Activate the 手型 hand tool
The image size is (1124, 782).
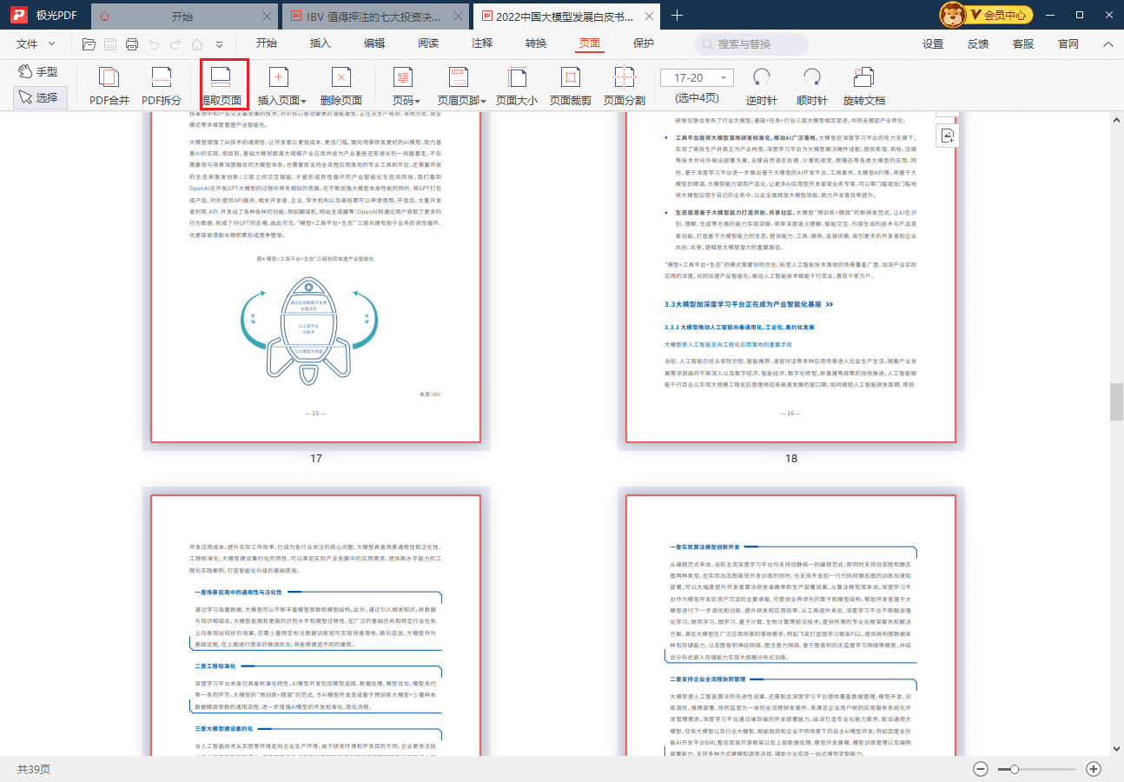point(39,71)
